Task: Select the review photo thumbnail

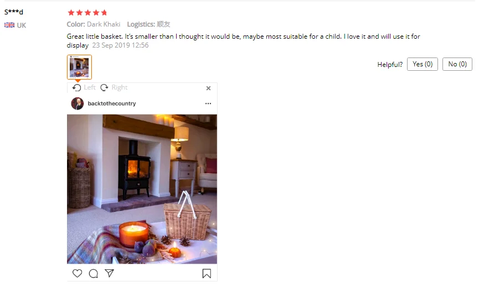Action: point(79,67)
